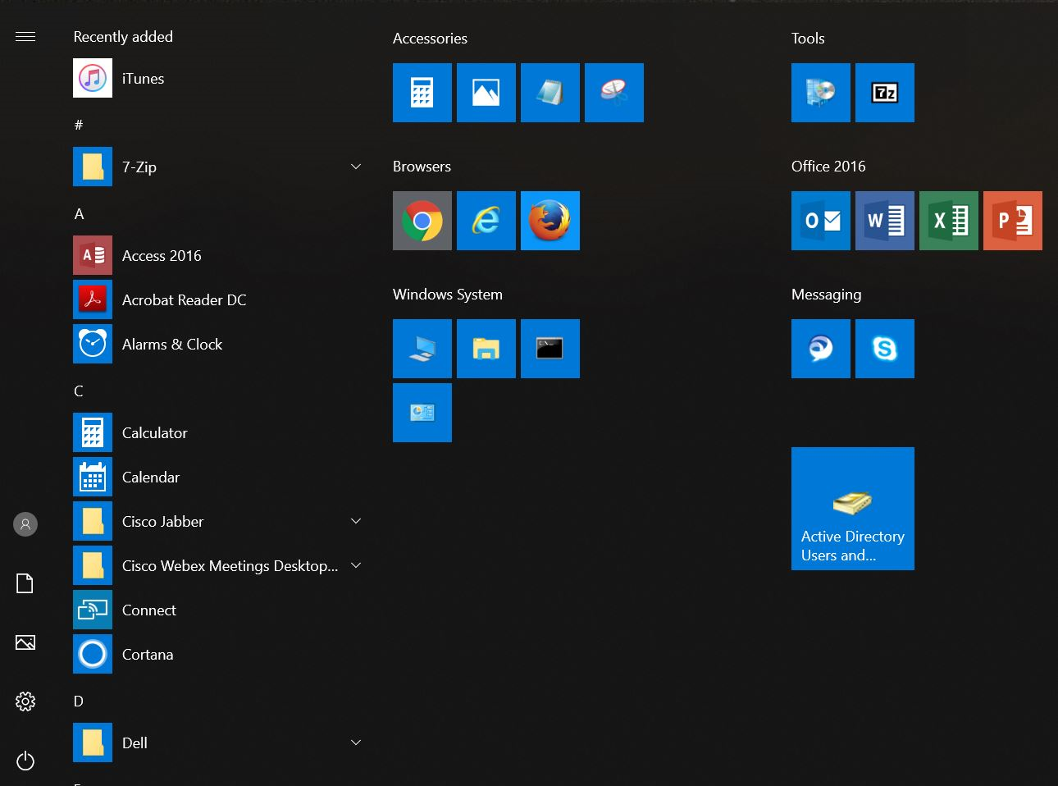Click the 'Browsers' group title
The height and width of the screenshot is (786, 1058).
click(422, 167)
